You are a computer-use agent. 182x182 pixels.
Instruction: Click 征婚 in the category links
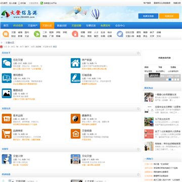pos(110,36)
